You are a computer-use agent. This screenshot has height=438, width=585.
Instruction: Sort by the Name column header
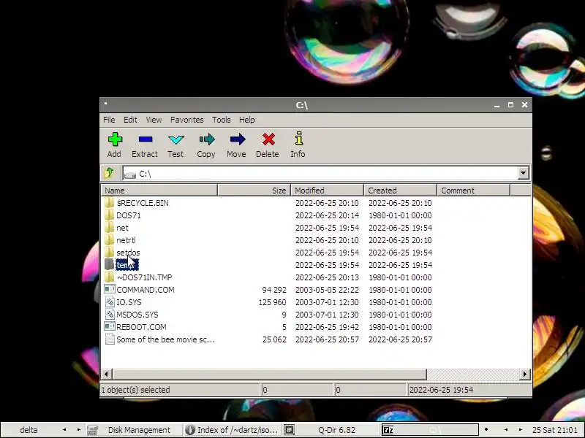coord(159,191)
